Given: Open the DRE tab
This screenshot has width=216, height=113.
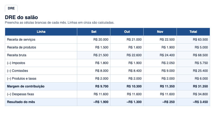Looking at the screenshot, I should (11, 8).
